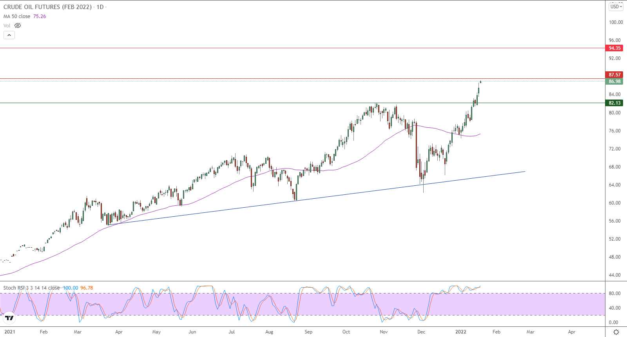Click the Crude Oil Futures (Feb 2022) title

(x=47, y=7)
